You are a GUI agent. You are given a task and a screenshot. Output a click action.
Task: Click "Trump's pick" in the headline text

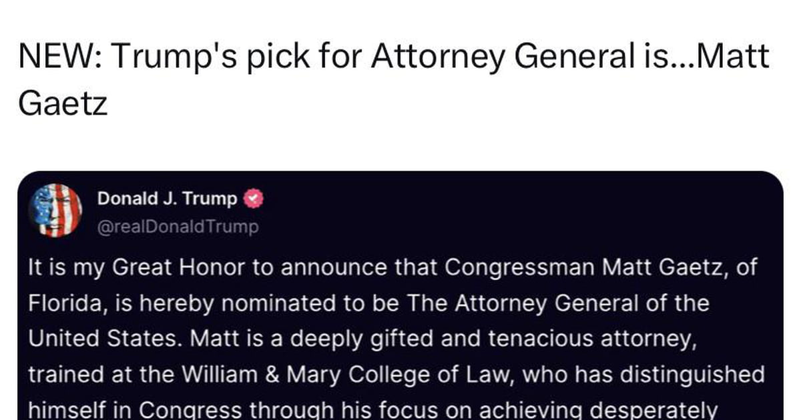point(210,58)
